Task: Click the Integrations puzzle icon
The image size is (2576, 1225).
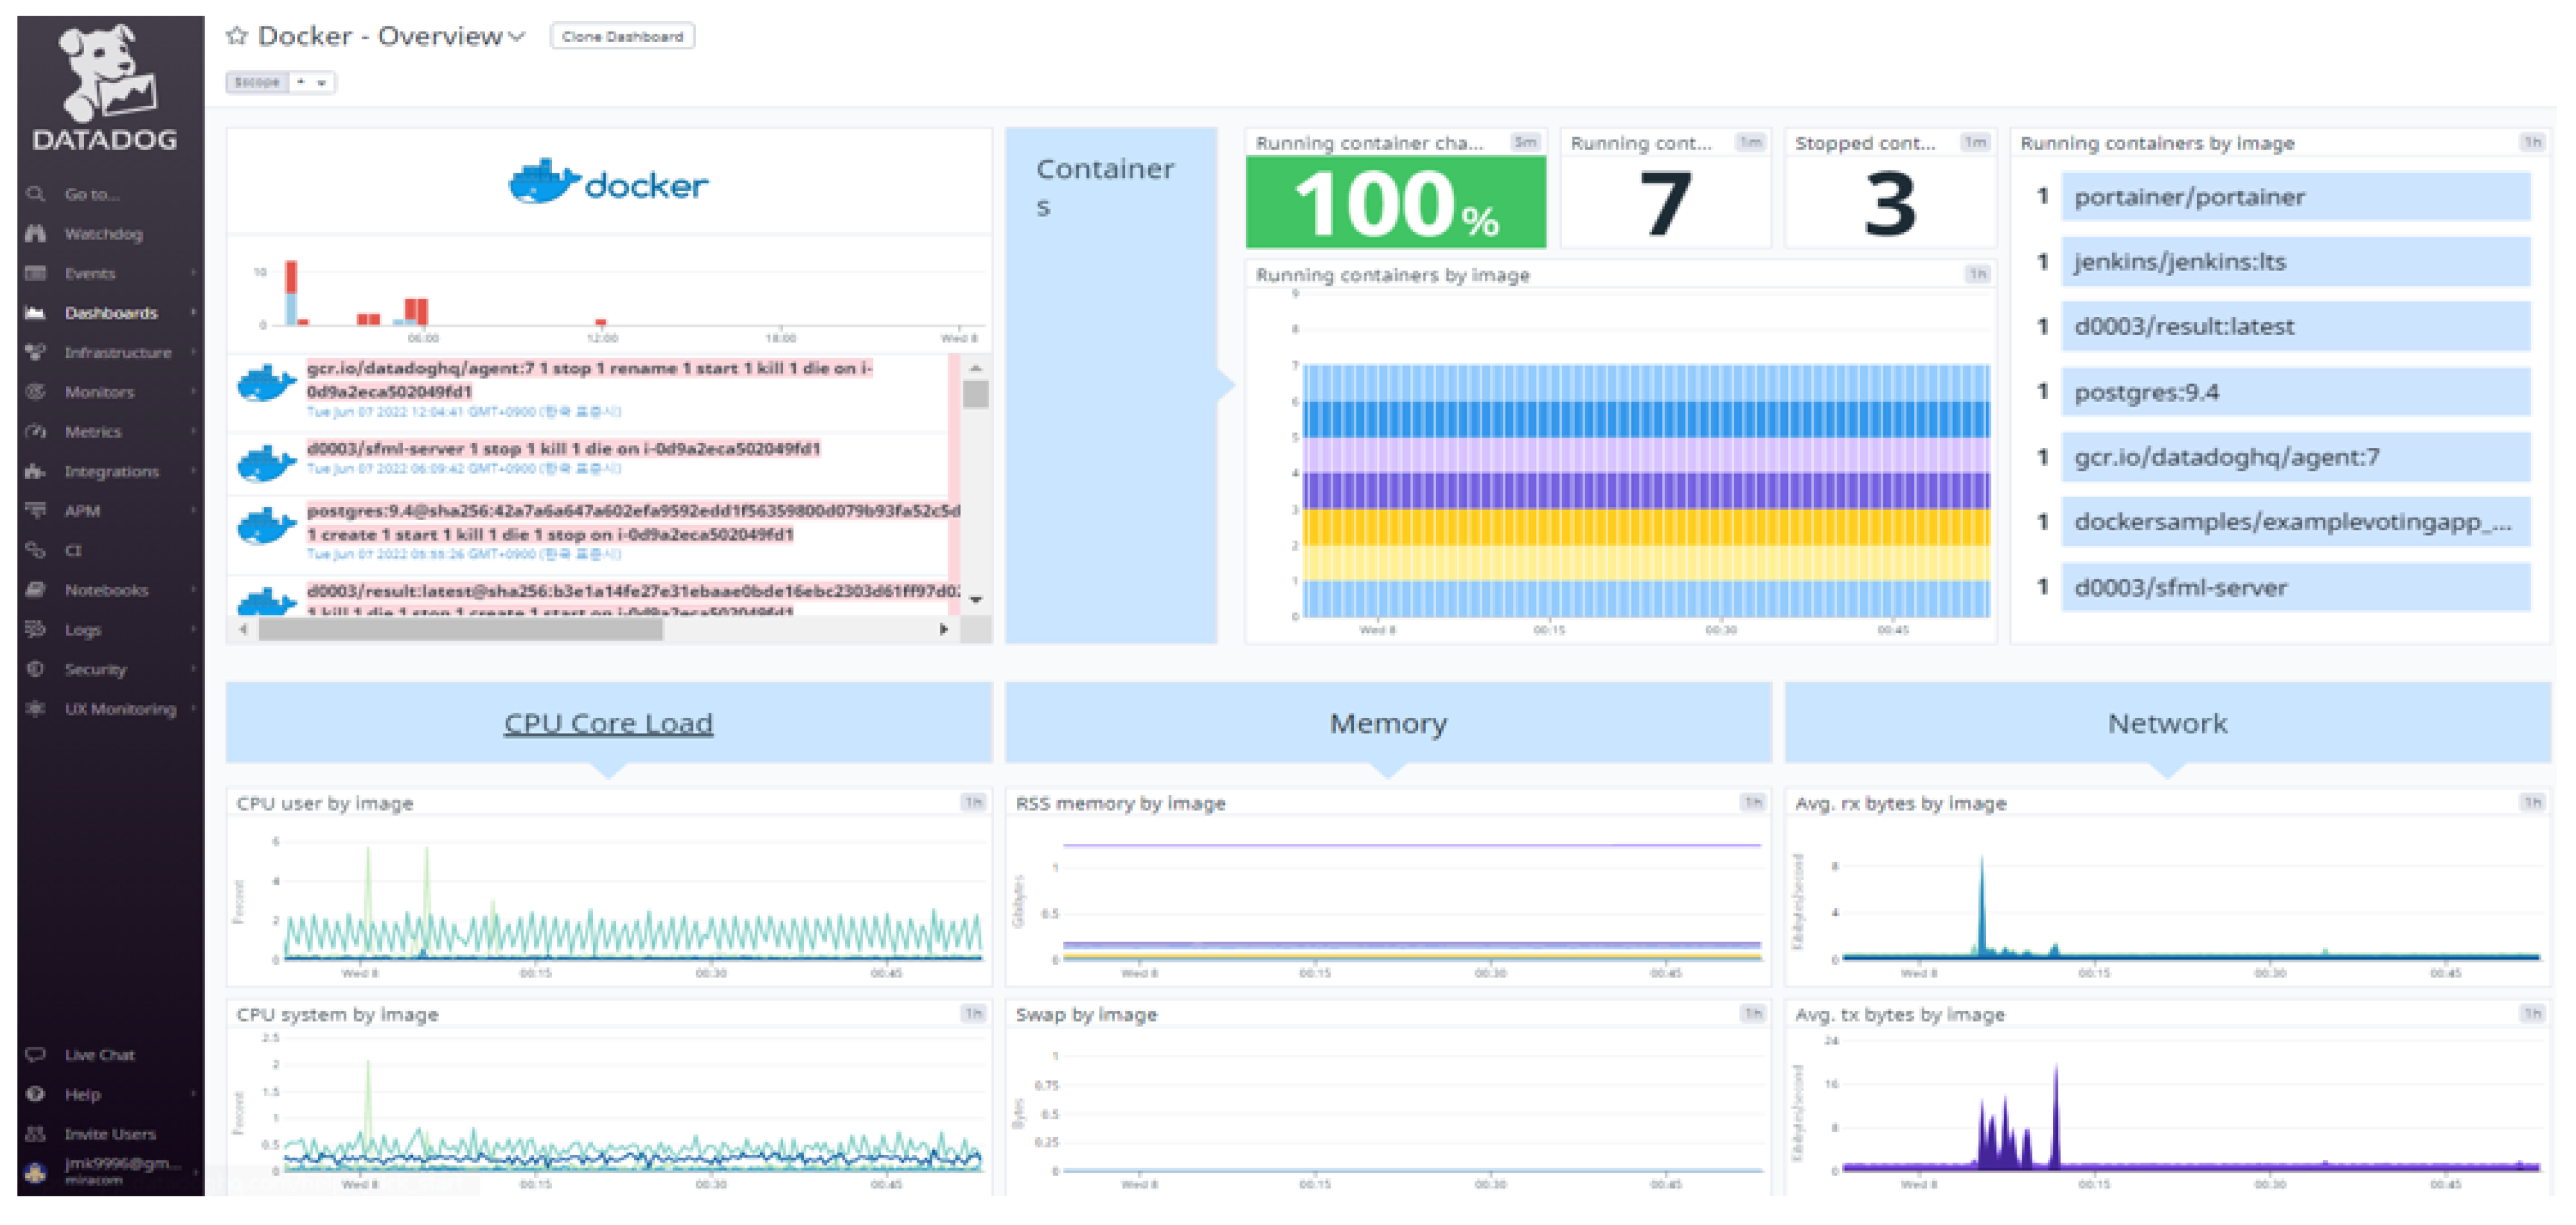Action: pos(36,471)
